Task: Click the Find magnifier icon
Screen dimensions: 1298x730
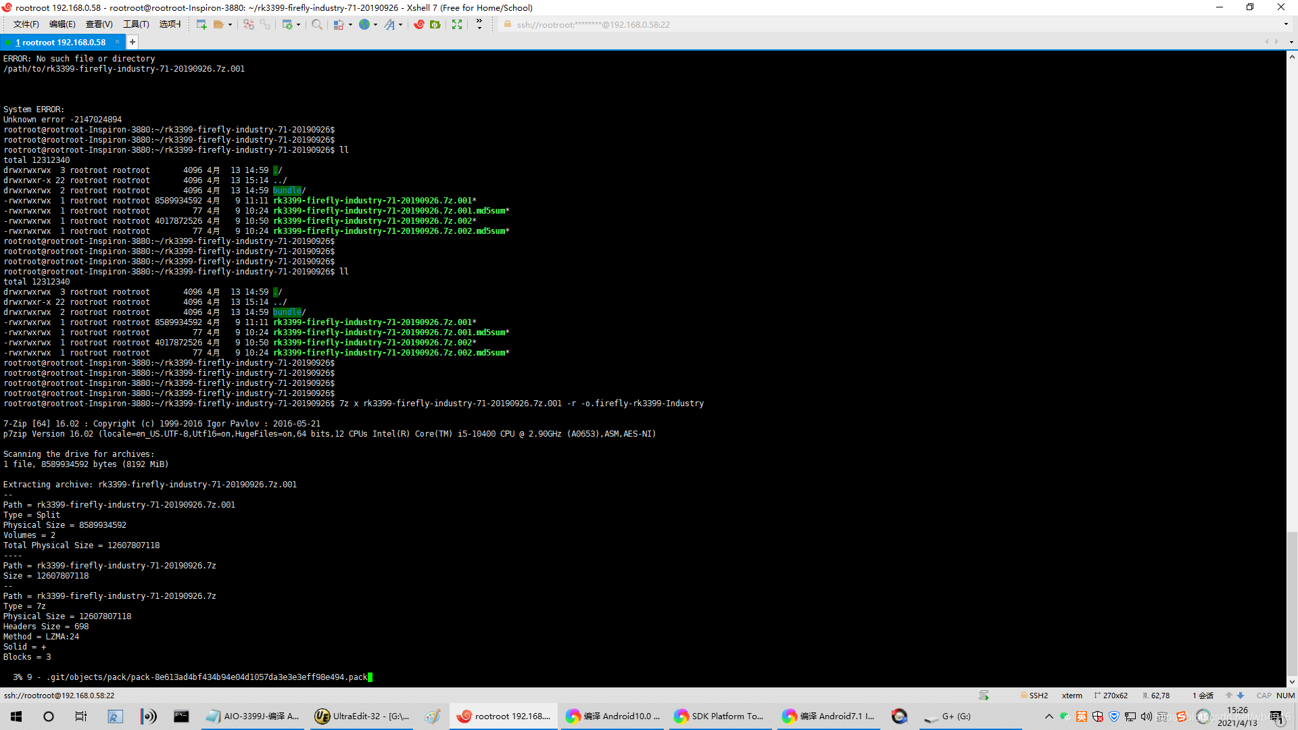Action: tap(317, 24)
